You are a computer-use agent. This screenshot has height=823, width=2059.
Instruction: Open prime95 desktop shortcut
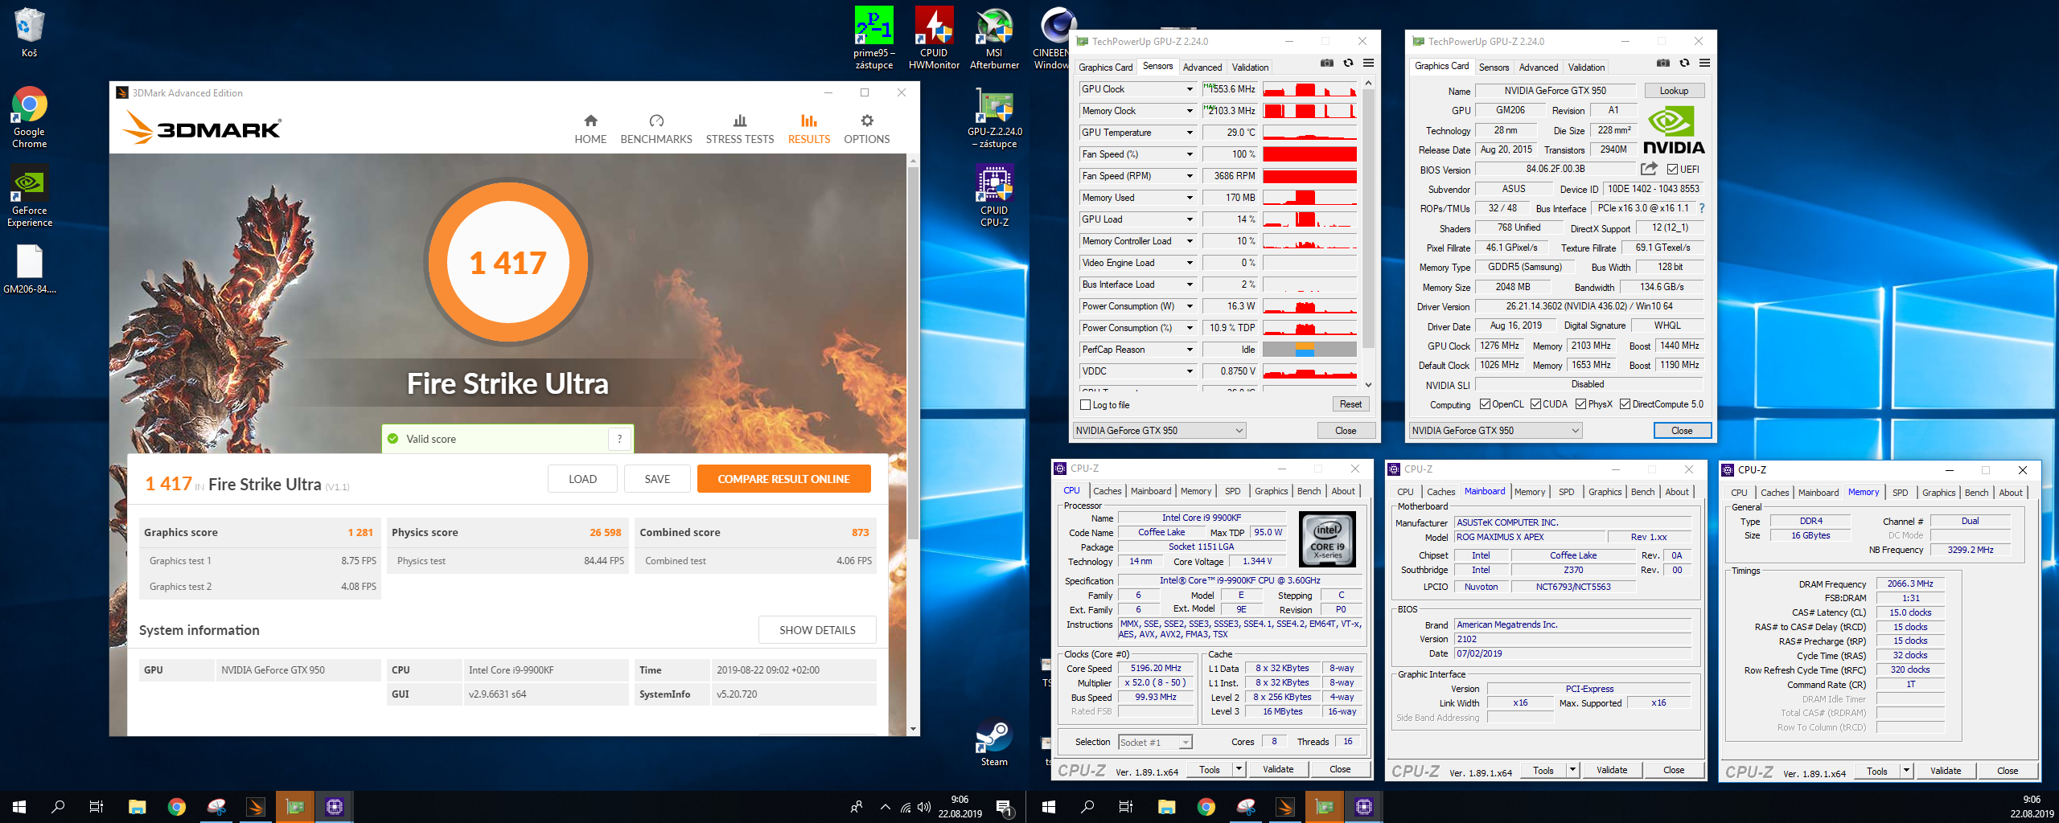[x=874, y=38]
